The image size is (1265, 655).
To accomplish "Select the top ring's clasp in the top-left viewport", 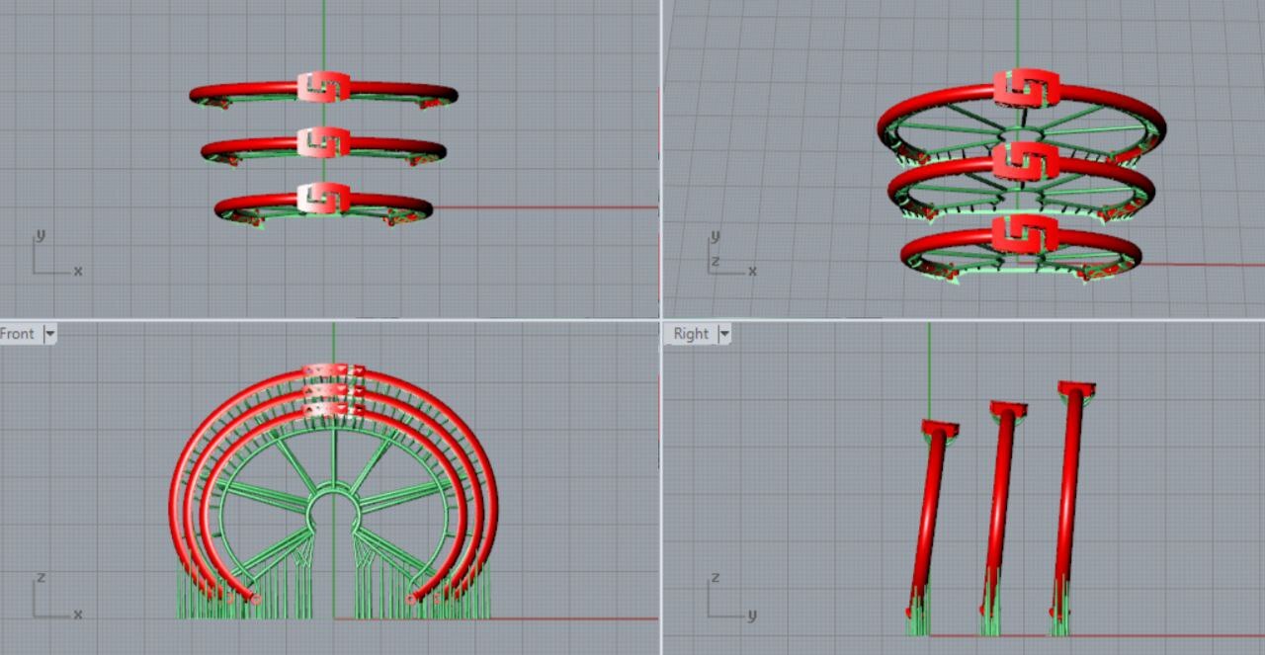I will [323, 87].
